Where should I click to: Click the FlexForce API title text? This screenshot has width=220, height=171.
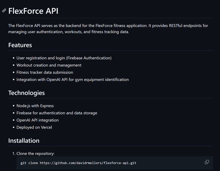(33, 11)
